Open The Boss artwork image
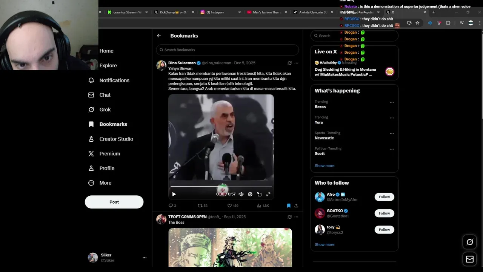Screen dimensions: 483x272 click(230, 247)
